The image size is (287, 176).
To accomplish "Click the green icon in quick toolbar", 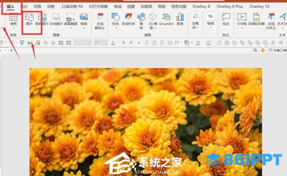I will click(x=30, y=43).
